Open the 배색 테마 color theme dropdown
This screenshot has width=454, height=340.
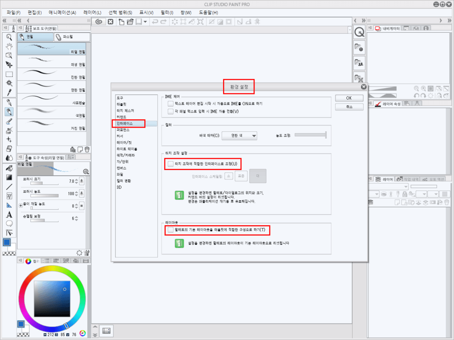[x=239, y=136]
